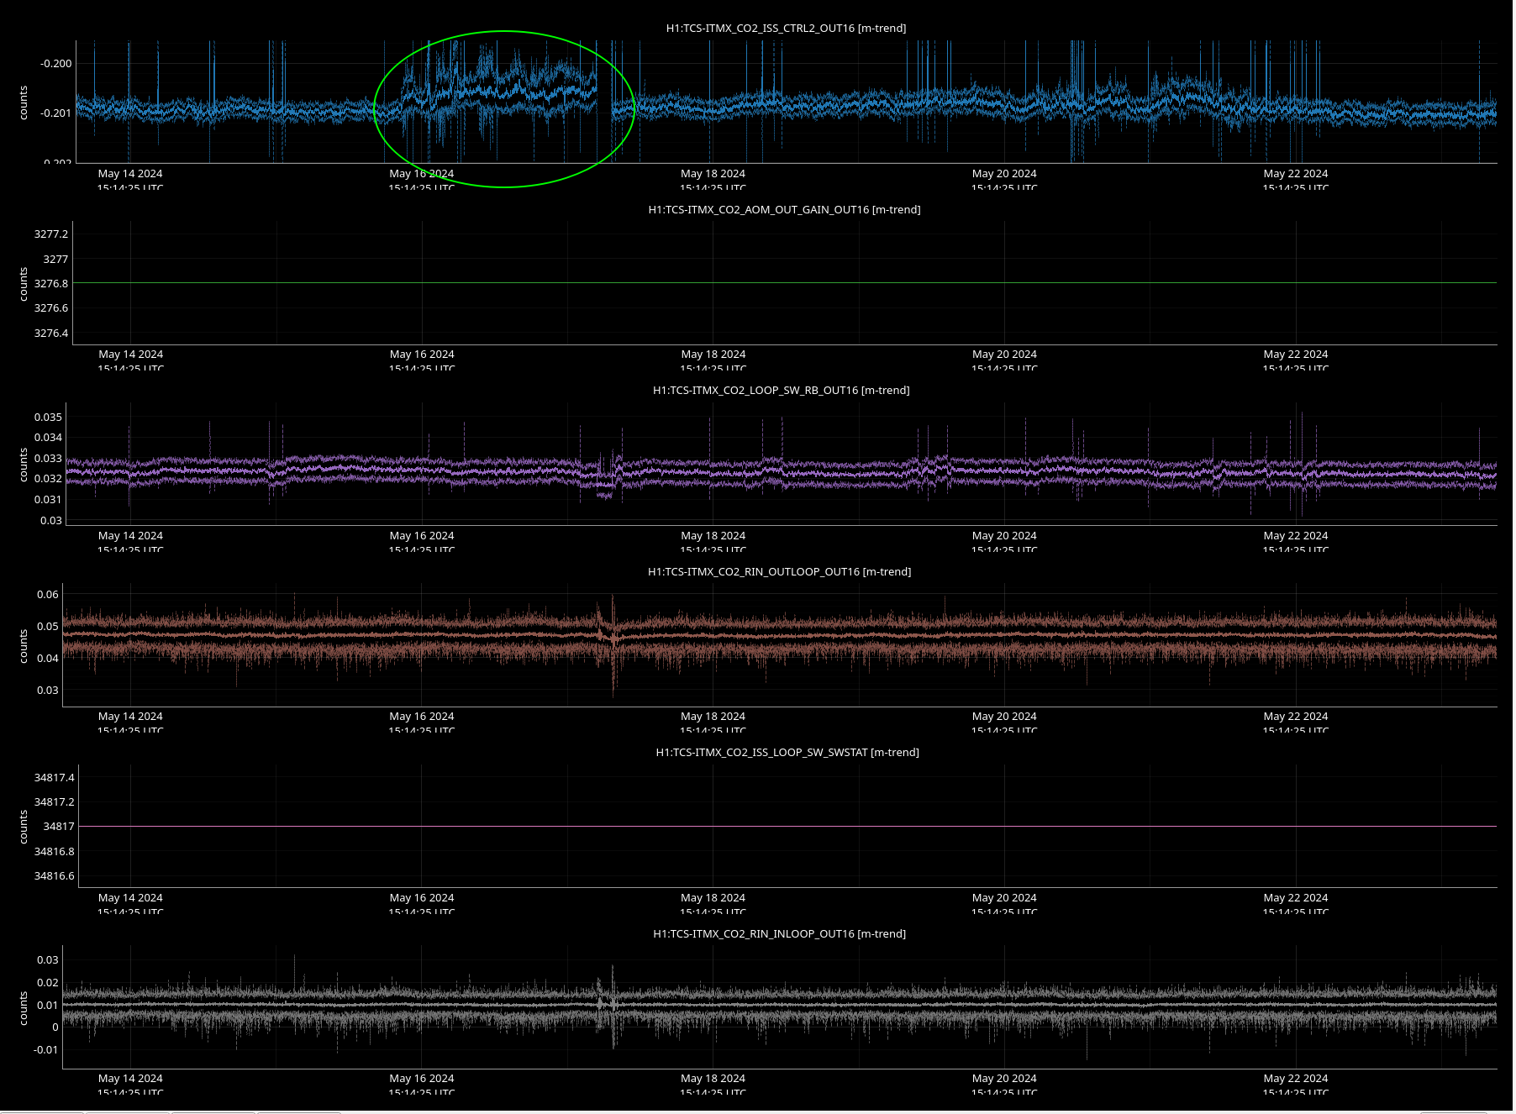Click the H1:TCS-ITMX_CO2_ISS_LOOP_SW_SWSTAT chart title
This screenshot has height=1114, width=1516.
787,753
